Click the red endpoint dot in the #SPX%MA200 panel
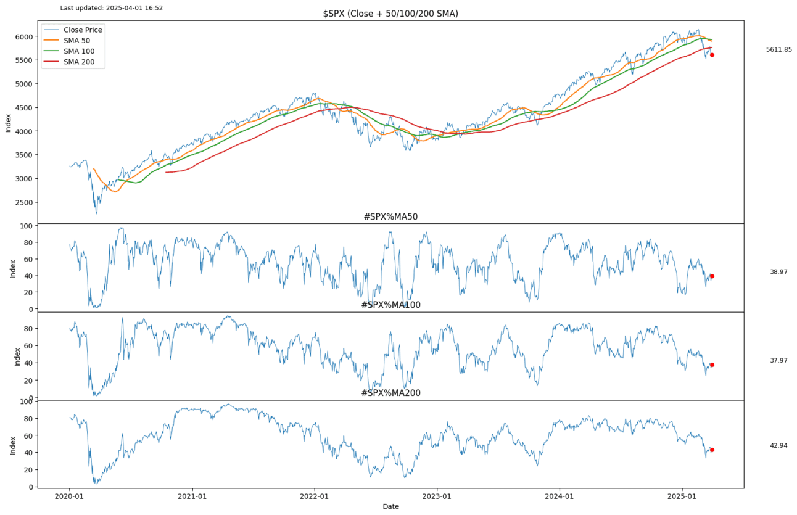 coord(712,450)
